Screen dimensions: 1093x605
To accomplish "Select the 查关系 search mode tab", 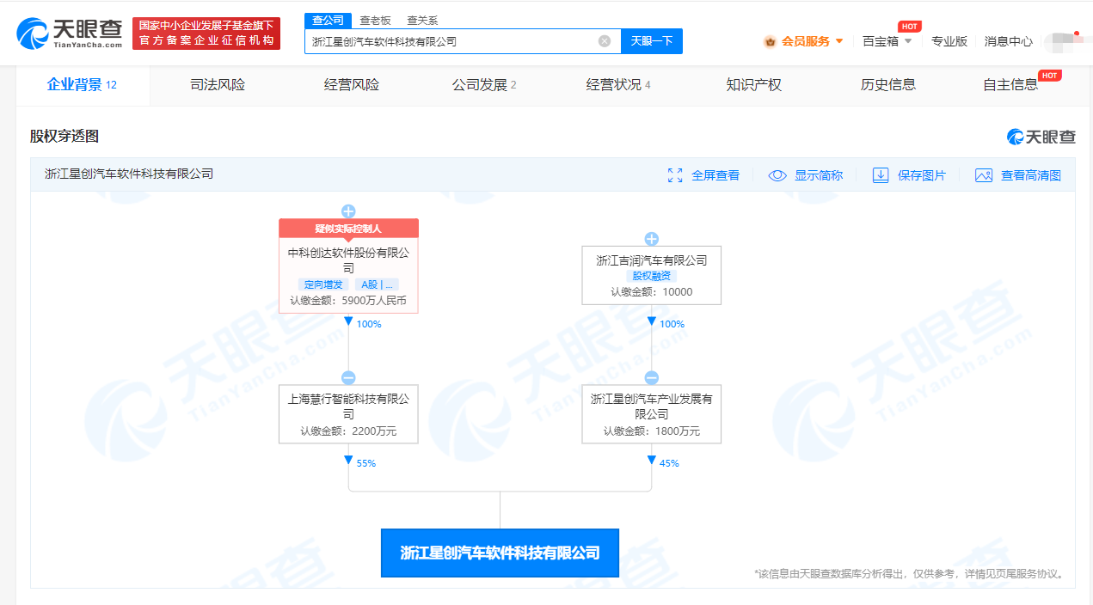I will (421, 21).
